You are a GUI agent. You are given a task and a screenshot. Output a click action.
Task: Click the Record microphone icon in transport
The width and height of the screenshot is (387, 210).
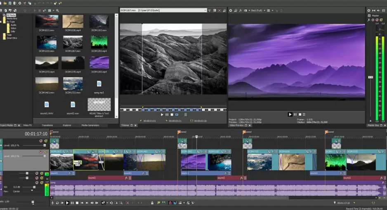(x=52, y=203)
